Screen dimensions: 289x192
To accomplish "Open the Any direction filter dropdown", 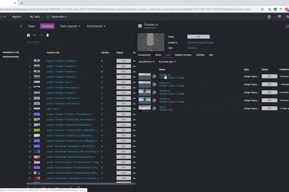I will pyautogui.click(x=146, y=61).
